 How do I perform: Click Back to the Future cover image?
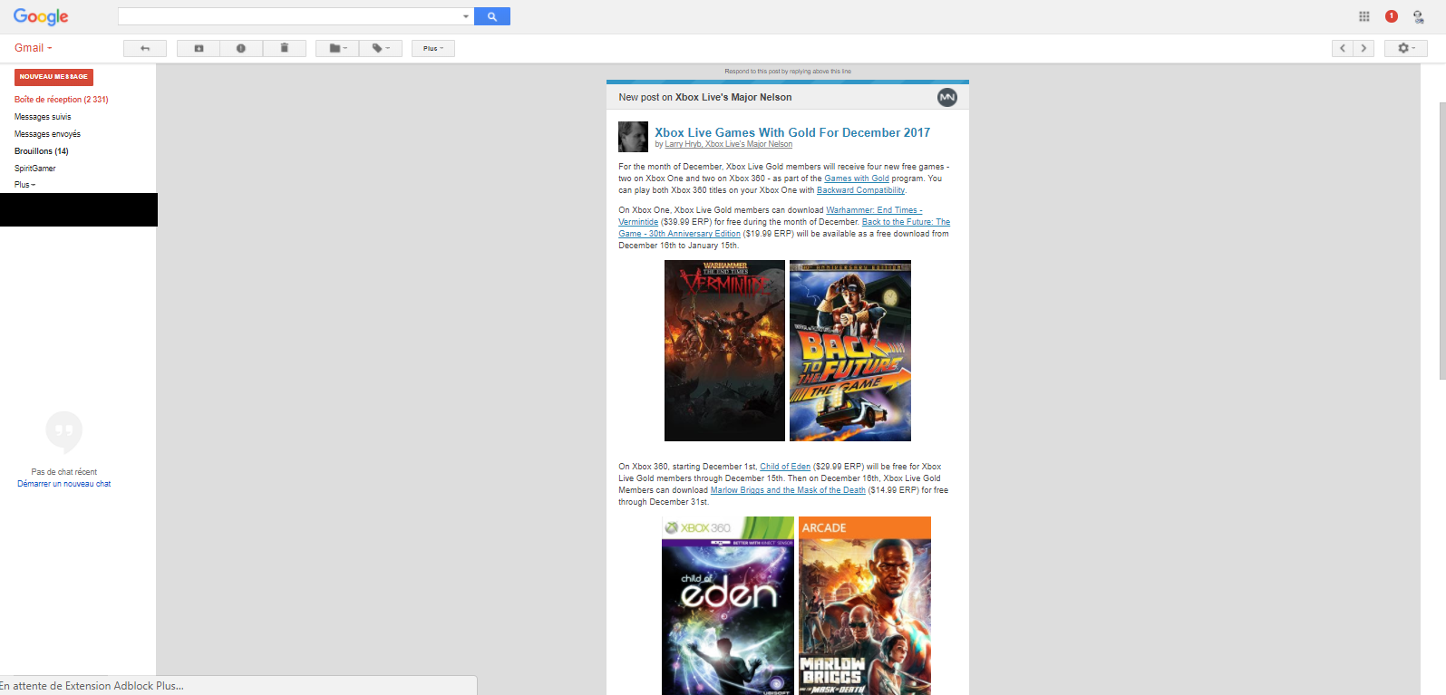(850, 351)
